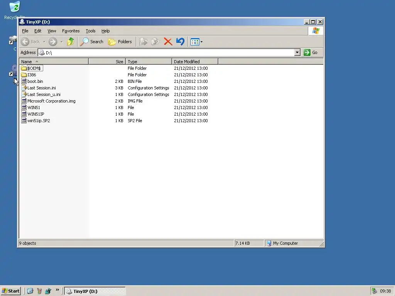Click the '3 KB' size cell
This screenshot has height=296, width=395.
[119, 88]
